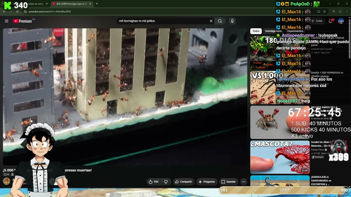Open the YouTube guide hamburger menu
Screen dimensions: 351x197
pos(7,21)
